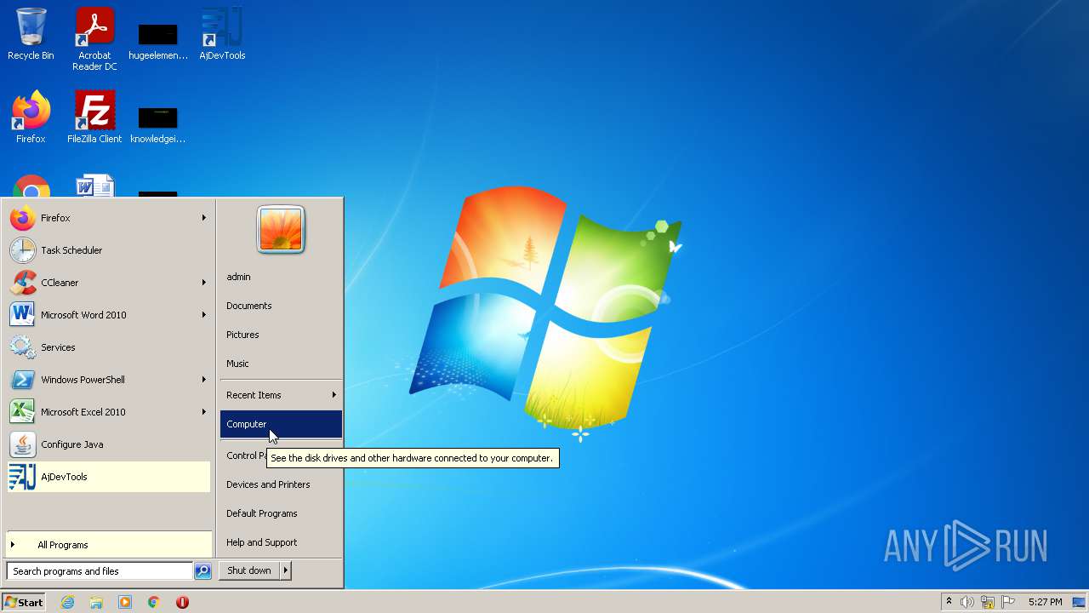Click the taskbar clock 5:27 PM

(1045, 602)
